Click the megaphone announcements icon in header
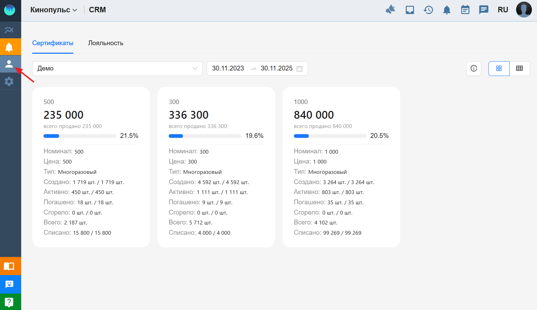This screenshot has height=310, width=537. coord(390,10)
